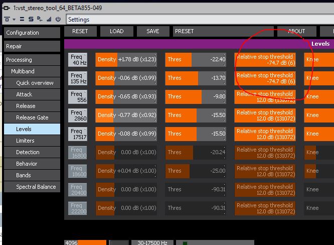Select Multiband in the sidebar
This screenshot has height=245, width=334.
coord(32,71)
